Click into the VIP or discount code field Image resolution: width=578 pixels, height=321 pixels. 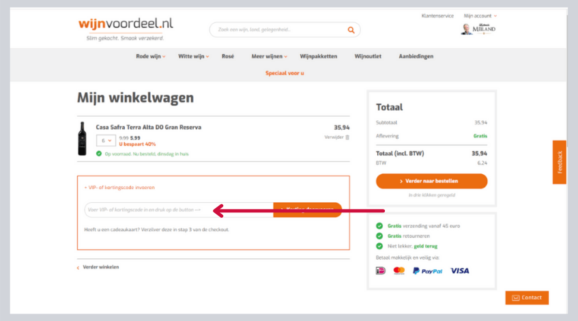tap(179, 210)
